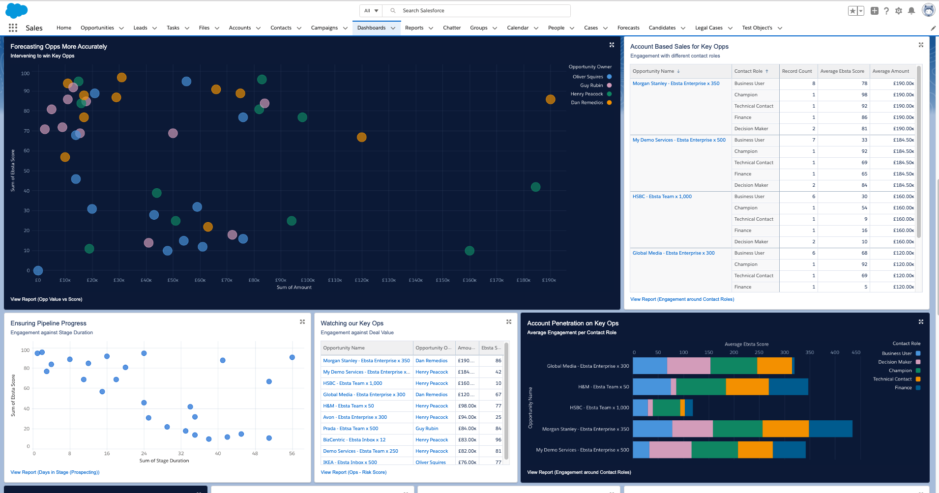Open View Report (Opp Value vs Score) link
939x493 pixels.
tap(46, 299)
